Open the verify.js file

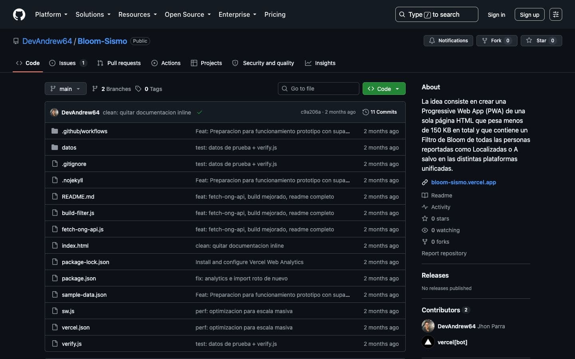(x=71, y=344)
